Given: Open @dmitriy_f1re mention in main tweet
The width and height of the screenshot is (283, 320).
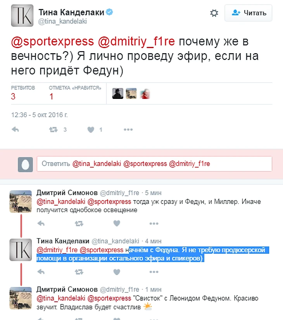Looking at the screenshot, I should coord(136,42).
